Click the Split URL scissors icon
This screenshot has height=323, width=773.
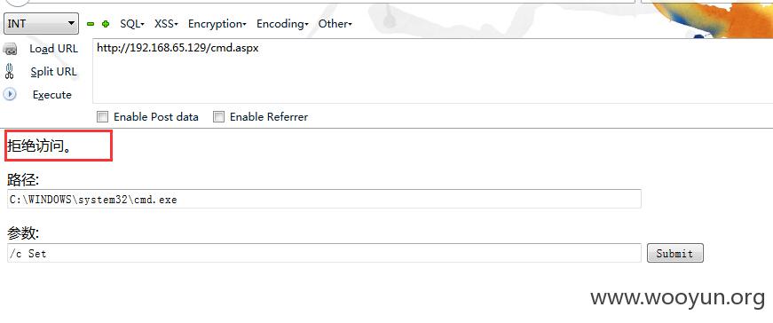coord(10,72)
